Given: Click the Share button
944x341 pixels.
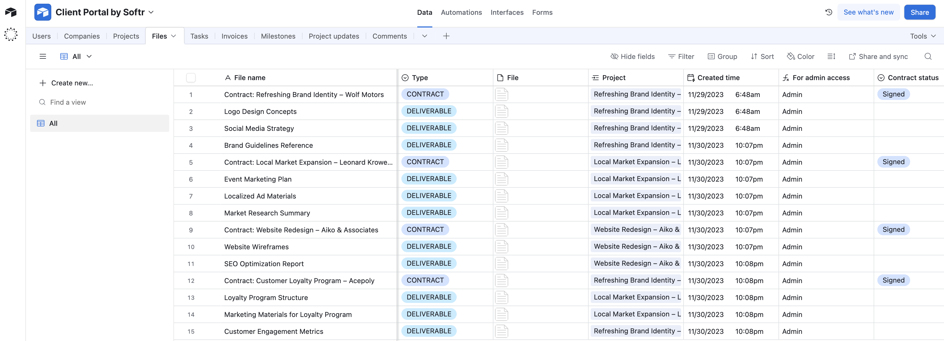Looking at the screenshot, I should [919, 12].
